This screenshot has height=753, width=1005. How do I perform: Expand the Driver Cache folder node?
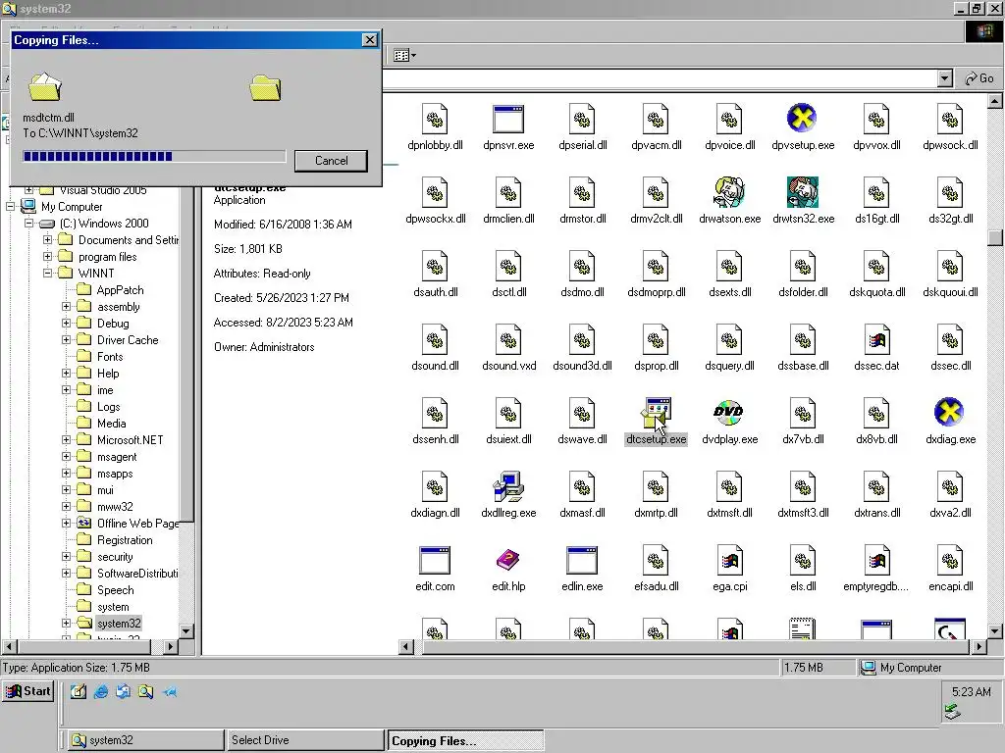click(67, 340)
